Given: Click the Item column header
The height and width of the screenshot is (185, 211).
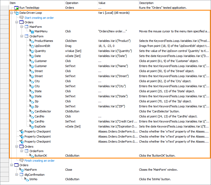Looking at the screenshot, I should pyautogui.click(x=12, y=3).
